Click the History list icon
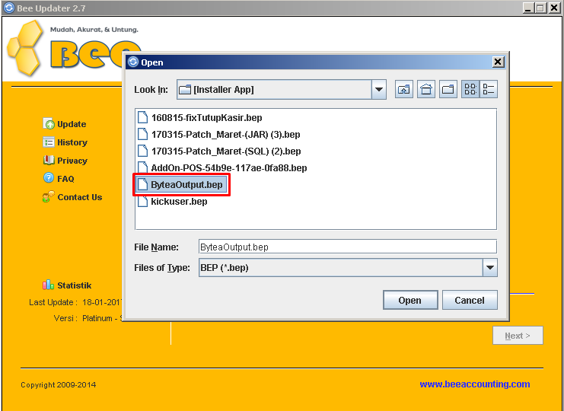The image size is (564, 411). pos(49,142)
